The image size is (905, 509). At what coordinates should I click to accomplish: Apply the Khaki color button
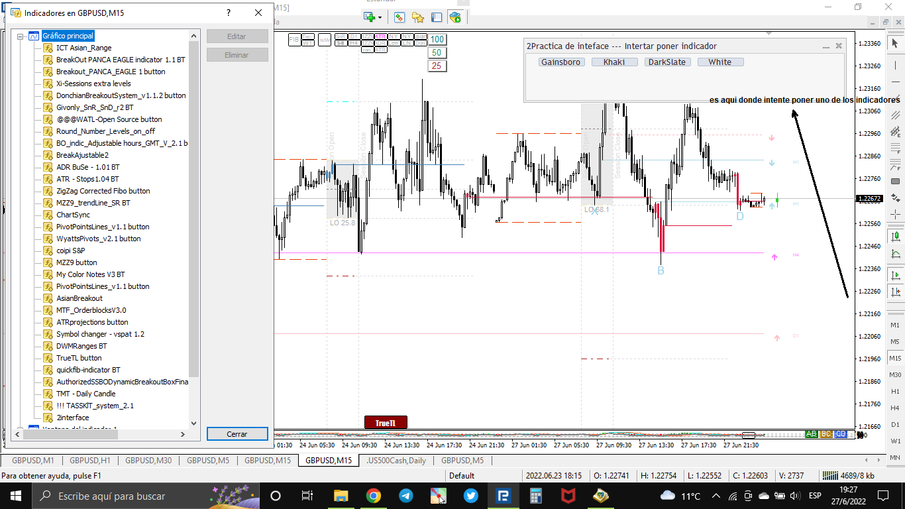click(614, 62)
